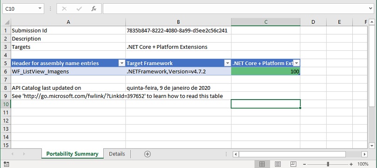
Task: Click the Targets label cell
Action: [x=68, y=47]
